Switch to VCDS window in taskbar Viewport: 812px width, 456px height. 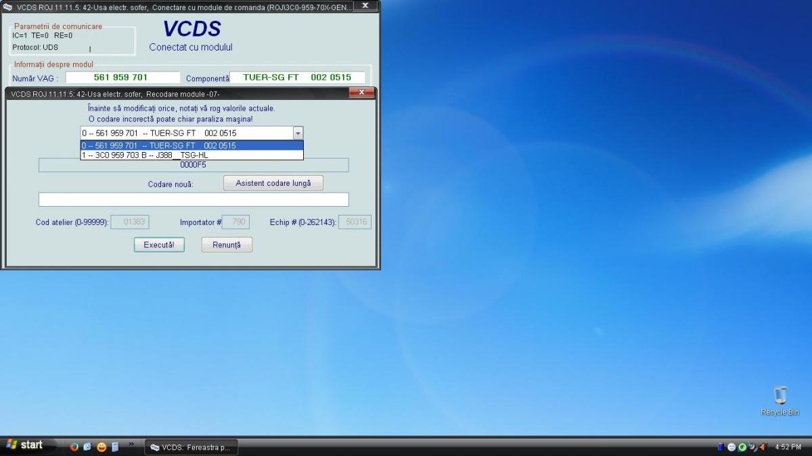point(191,447)
